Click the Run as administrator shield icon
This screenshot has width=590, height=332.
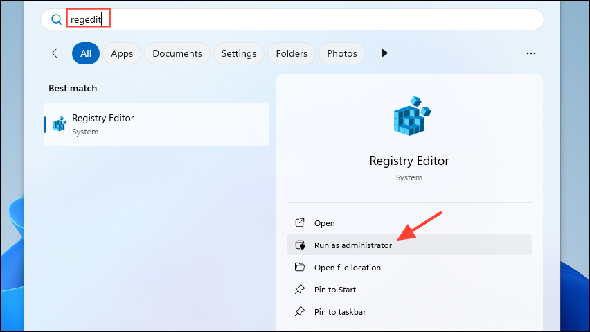(300, 245)
